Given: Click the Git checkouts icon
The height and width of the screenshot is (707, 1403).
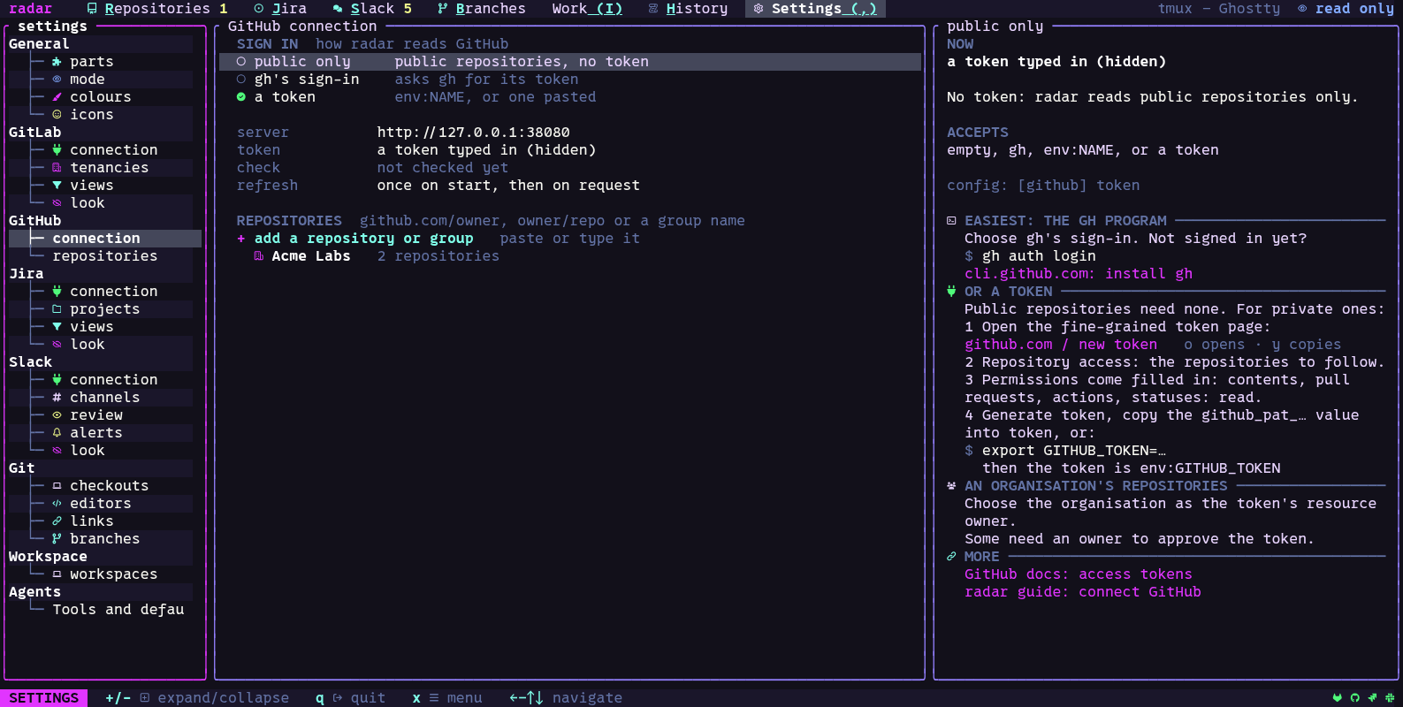Looking at the screenshot, I should pos(57,486).
